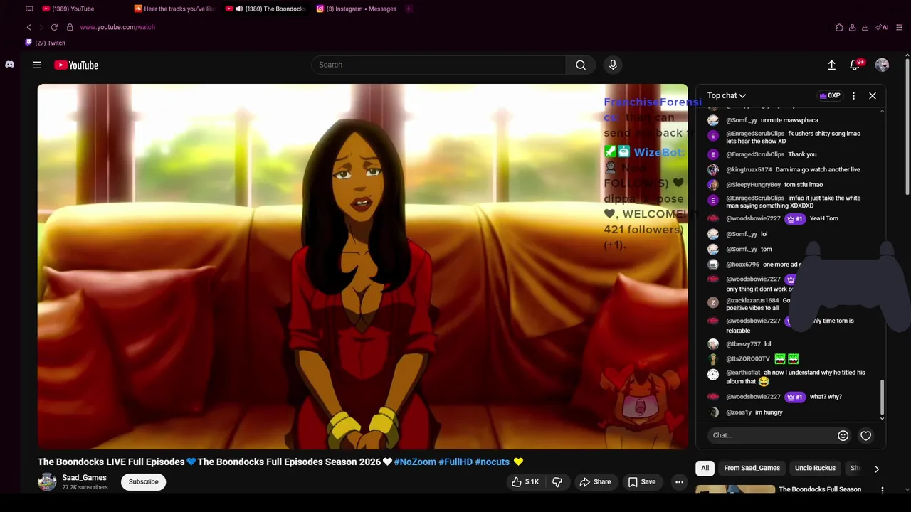Open the 0XP badge in chat header

click(x=830, y=95)
